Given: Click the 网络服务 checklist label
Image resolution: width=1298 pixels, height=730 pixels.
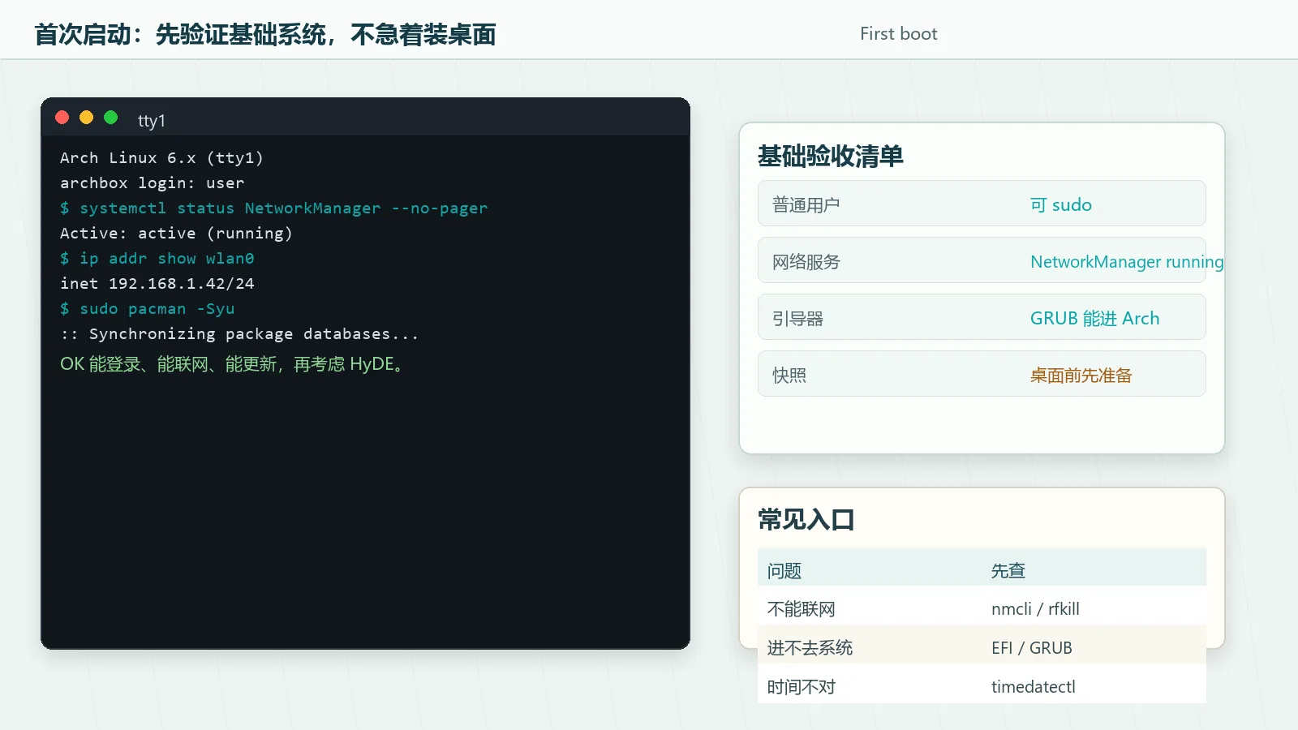Looking at the screenshot, I should [806, 261].
